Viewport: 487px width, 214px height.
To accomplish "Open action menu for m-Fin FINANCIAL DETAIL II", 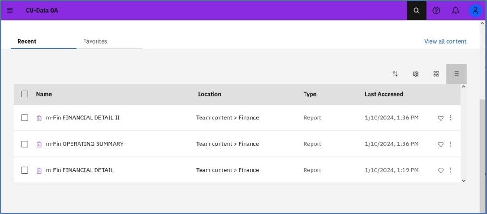I will pos(451,118).
